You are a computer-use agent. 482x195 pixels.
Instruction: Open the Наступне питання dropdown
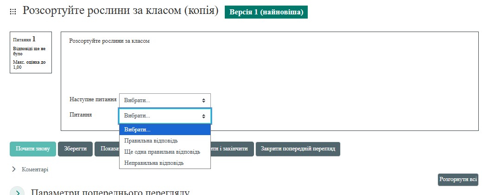165,100
